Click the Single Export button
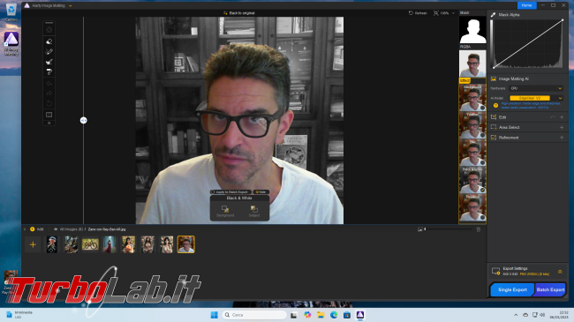This screenshot has width=574, height=322. click(512, 289)
